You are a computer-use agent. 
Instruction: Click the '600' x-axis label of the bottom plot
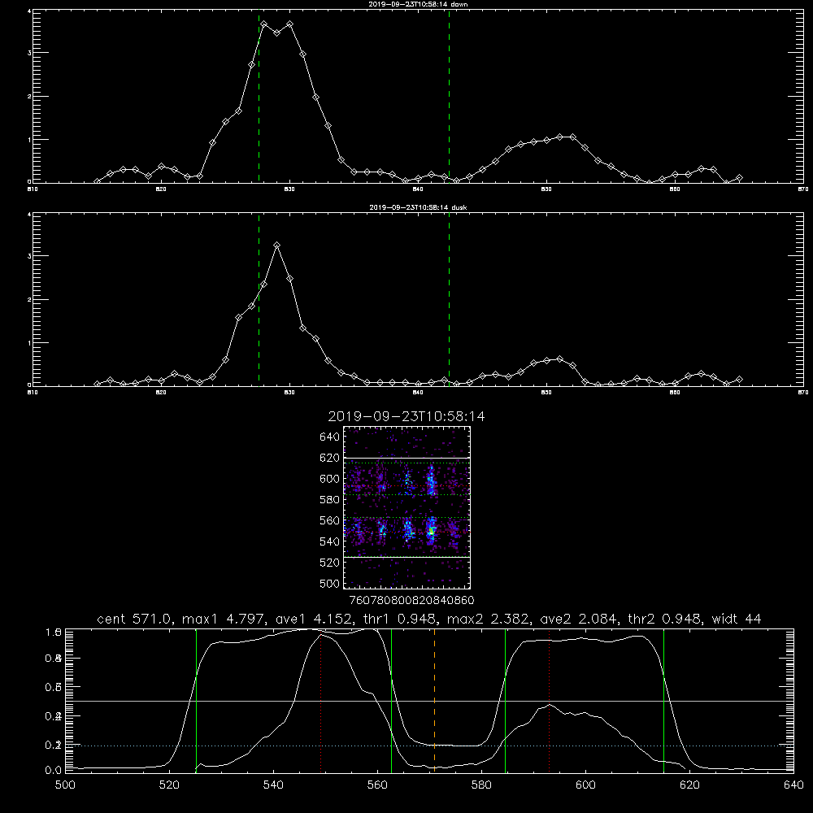tap(585, 785)
